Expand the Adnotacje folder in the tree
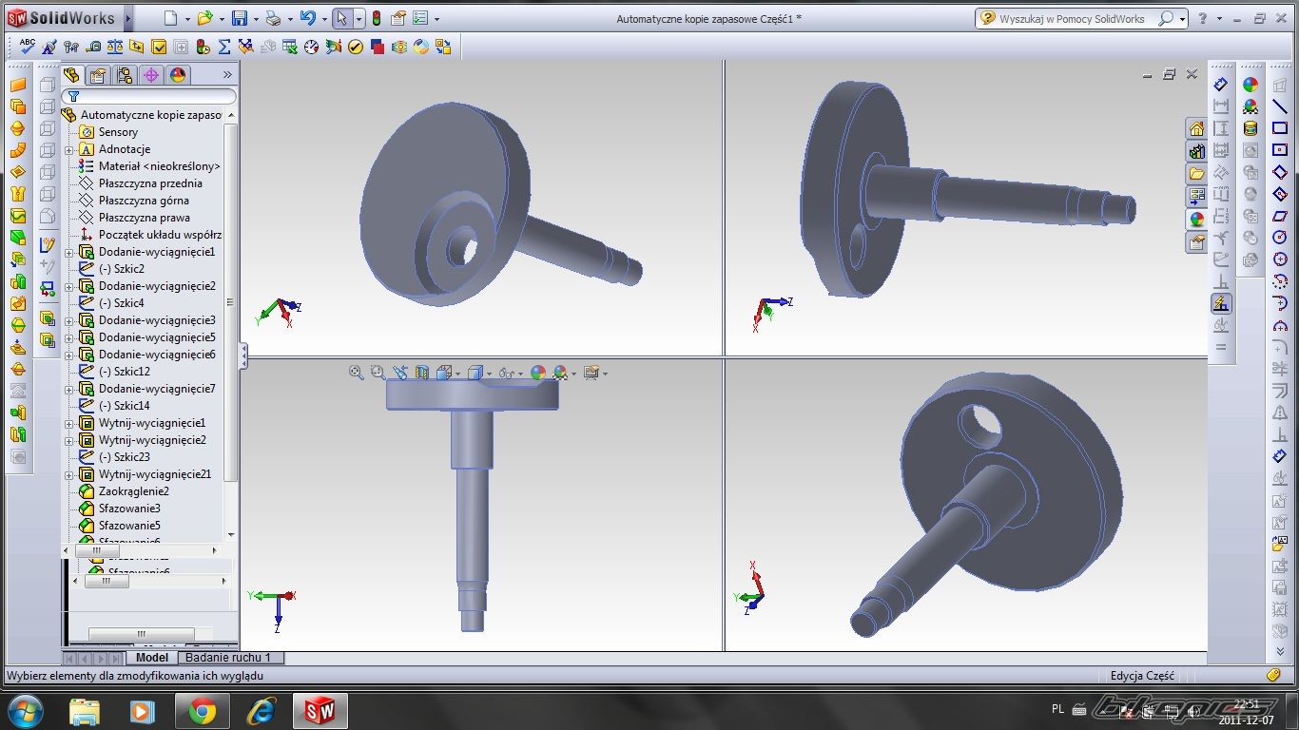1299x730 pixels. point(69,150)
